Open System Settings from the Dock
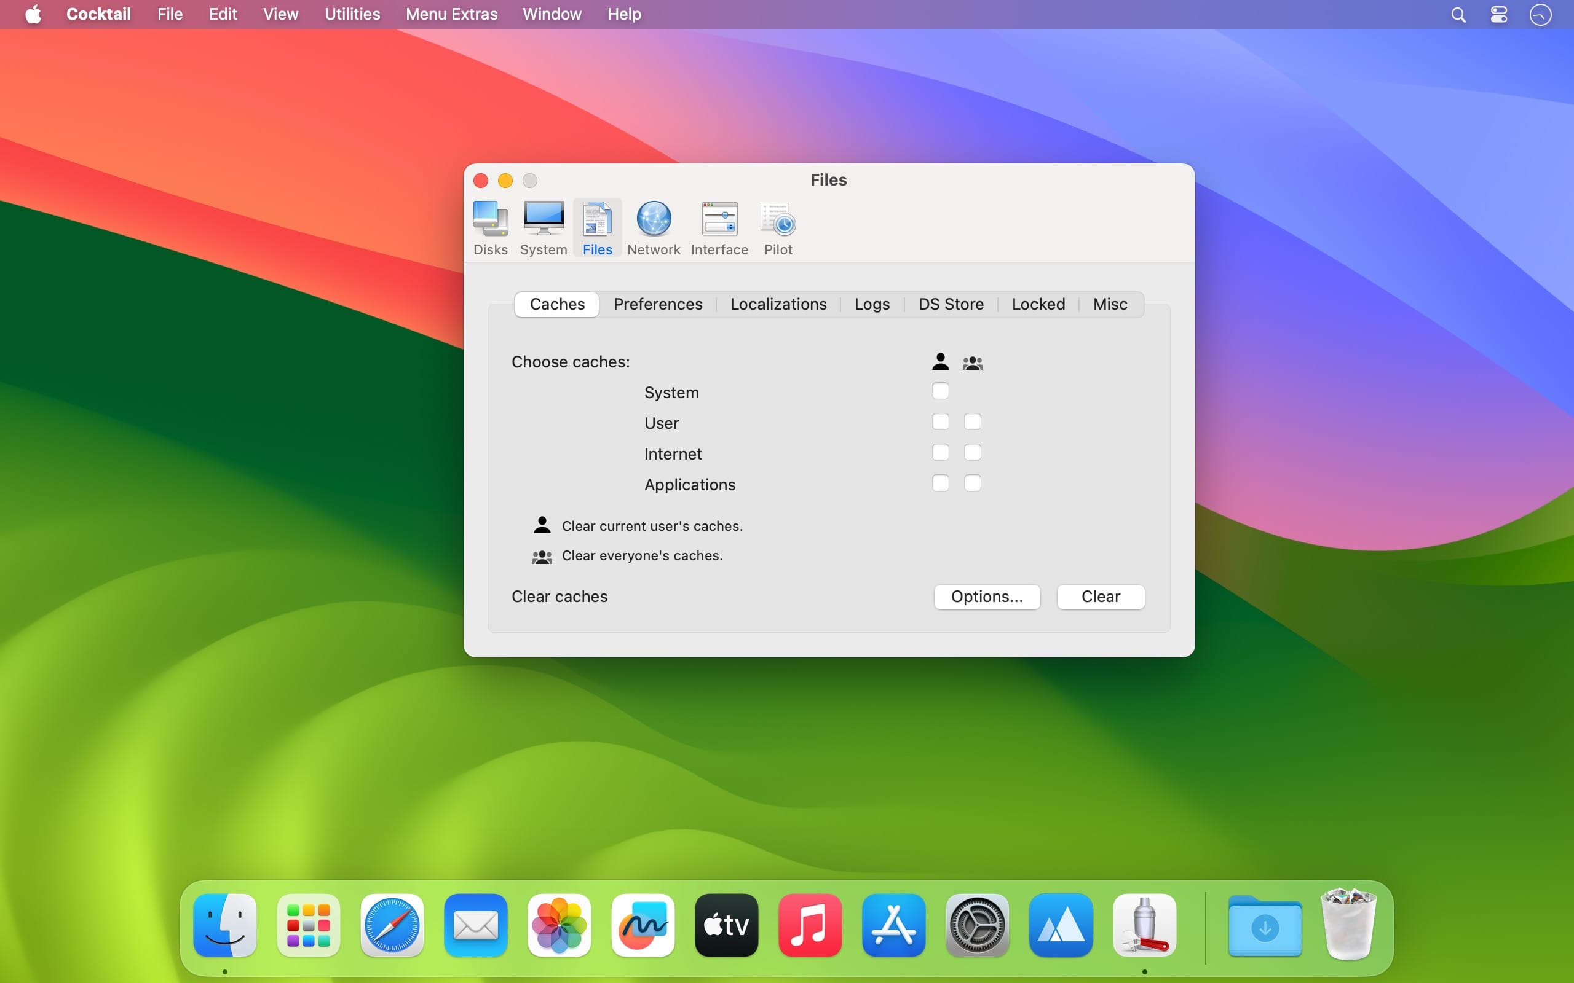The height and width of the screenshot is (983, 1574). coord(977,925)
